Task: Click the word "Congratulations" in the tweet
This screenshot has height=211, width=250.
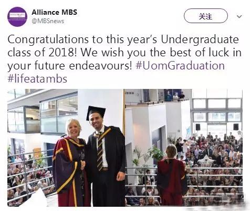Action: [x=48, y=39]
